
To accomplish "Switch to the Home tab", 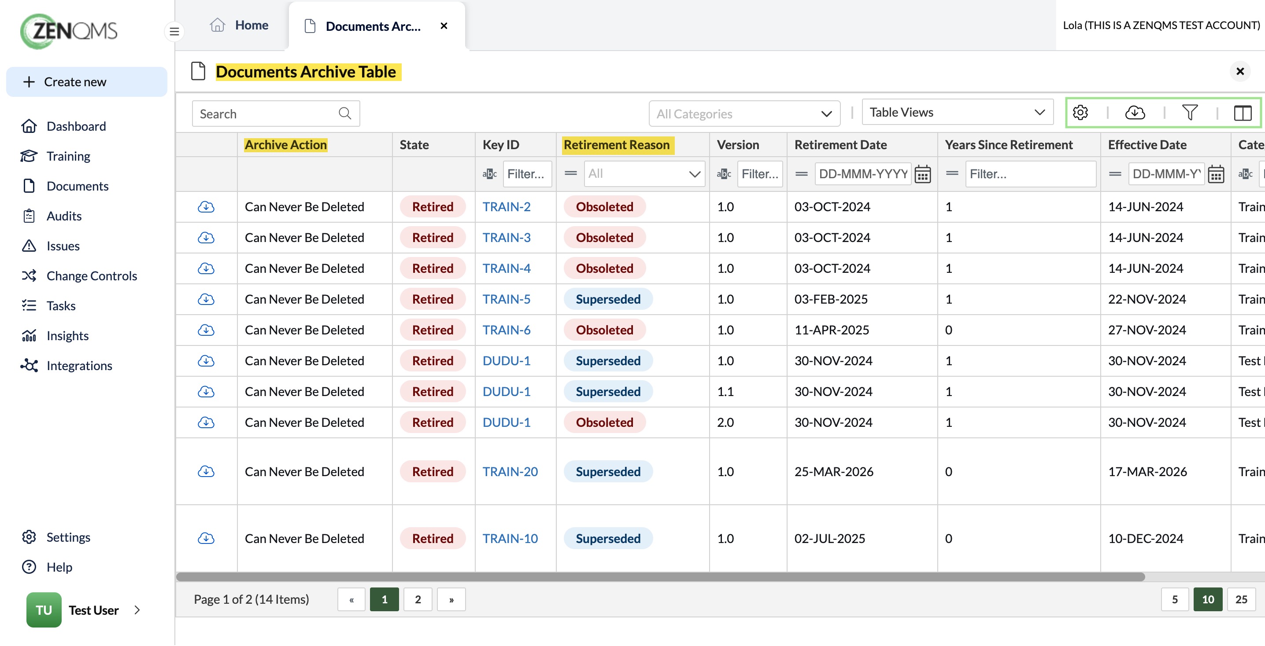I will point(239,26).
